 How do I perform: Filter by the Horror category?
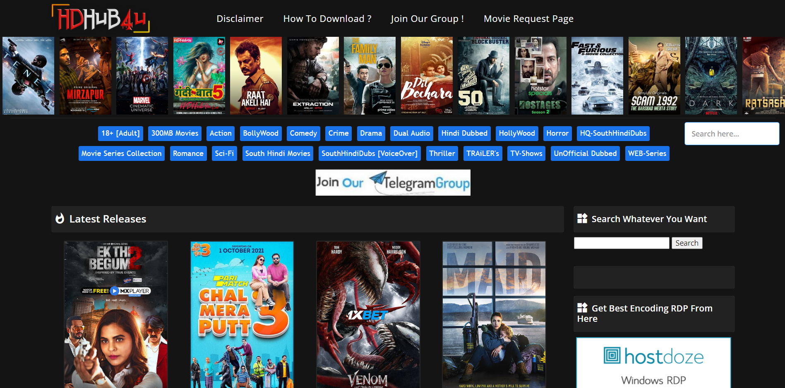point(557,133)
